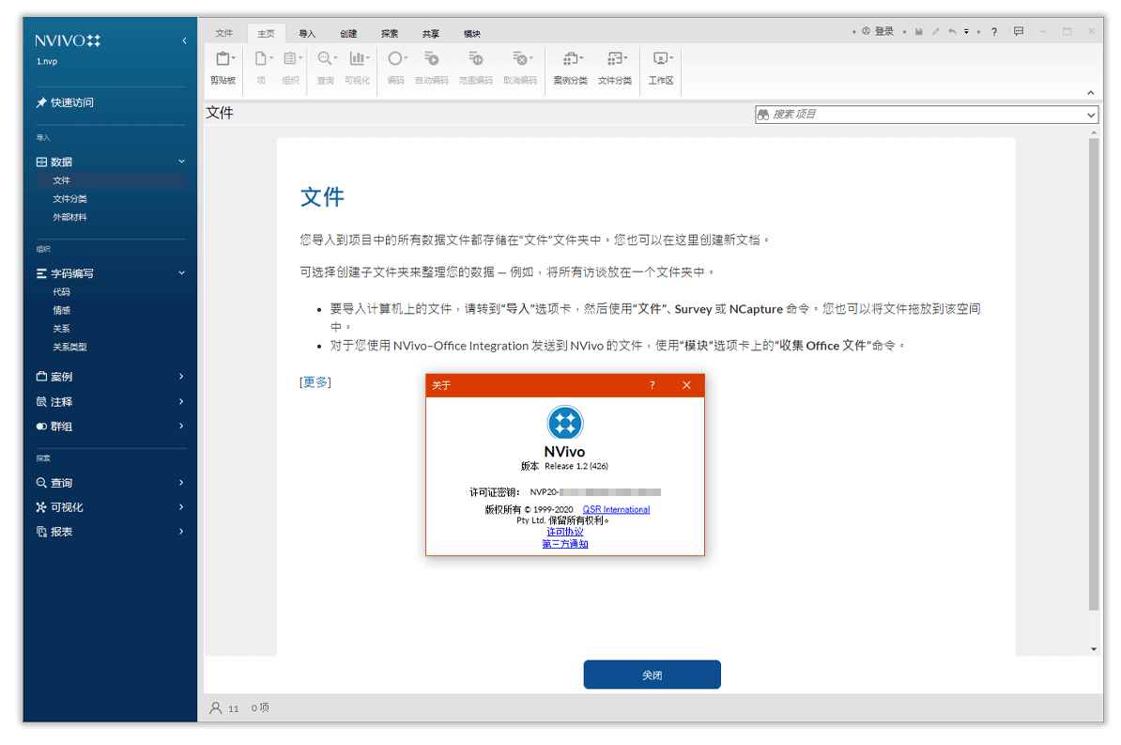1121x745 pixels.
Task: Click the 0 项 status bar text
Action: click(260, 707)
